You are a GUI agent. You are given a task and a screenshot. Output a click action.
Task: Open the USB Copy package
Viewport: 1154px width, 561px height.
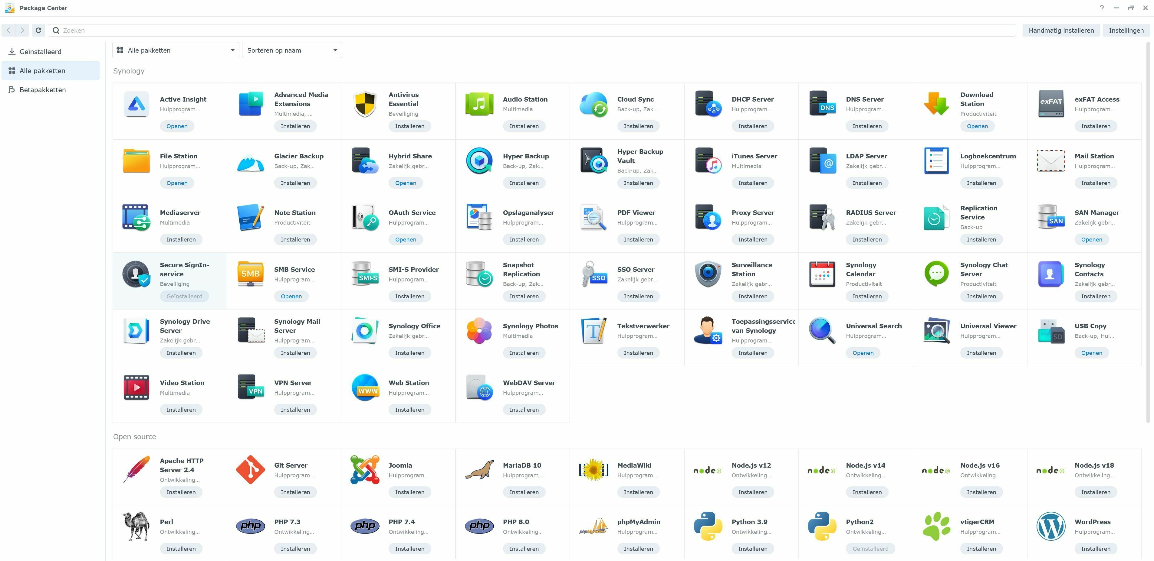point(1091,353)
